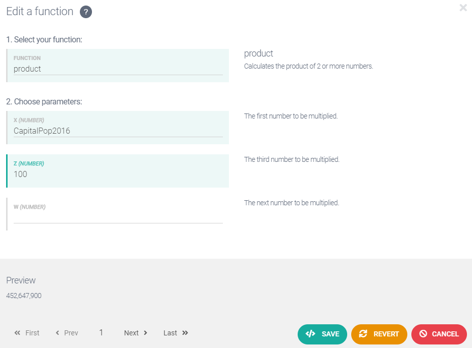Click the double-right chevron icon beside Last
Image resolution: width=472 pixels, height=348 pixels.
185,333
